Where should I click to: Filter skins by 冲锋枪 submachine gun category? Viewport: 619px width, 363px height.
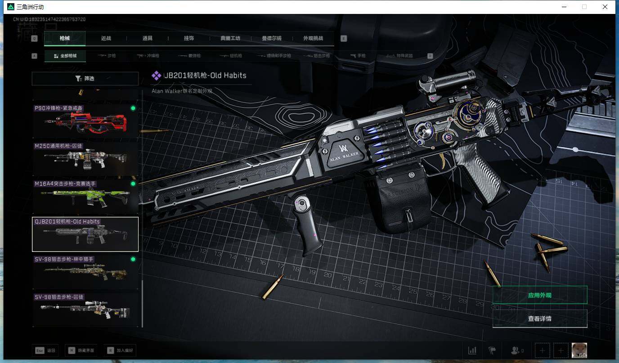click(x=148, y=56)
